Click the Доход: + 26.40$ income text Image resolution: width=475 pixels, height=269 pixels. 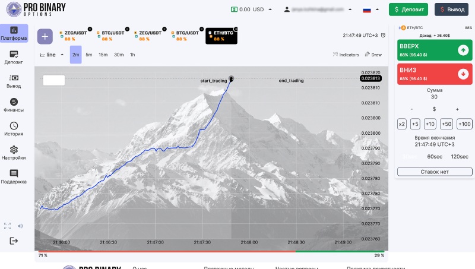click(x=435, y=36)
